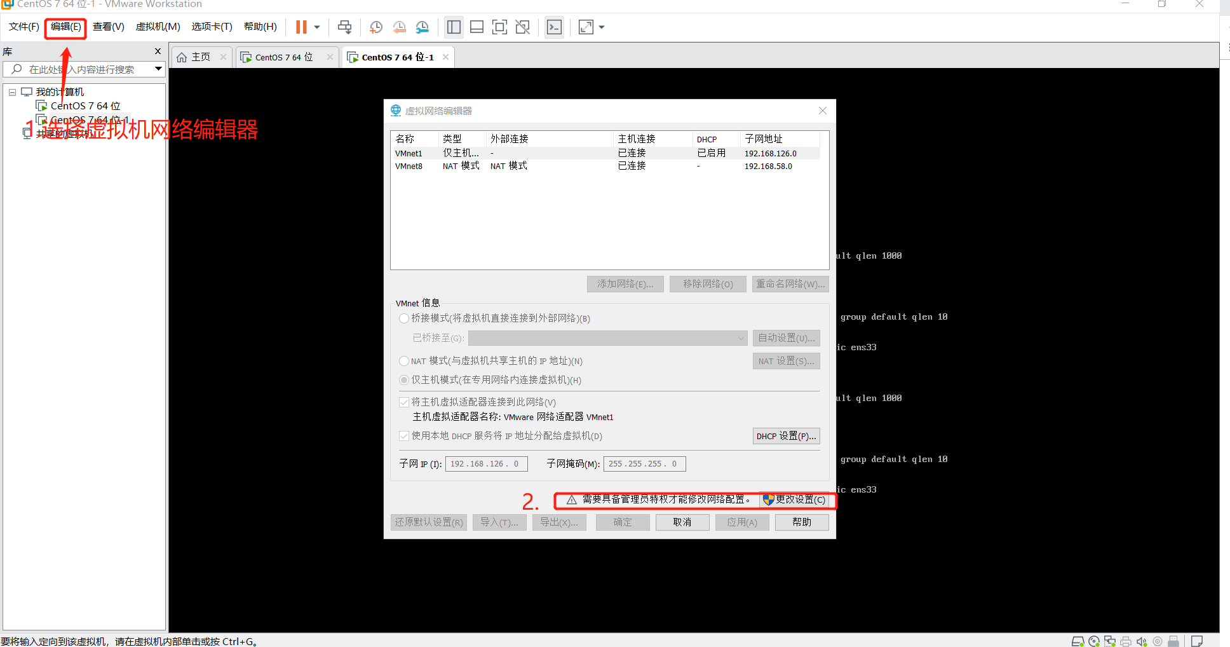1230x647 pixels.
Task: Select the NAT 模式 radio button
Action: click(404, 361)
